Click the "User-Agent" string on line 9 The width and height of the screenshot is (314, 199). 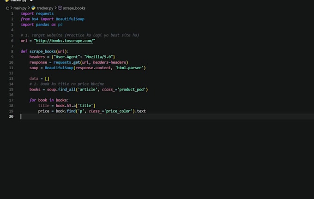click(66, 57)
